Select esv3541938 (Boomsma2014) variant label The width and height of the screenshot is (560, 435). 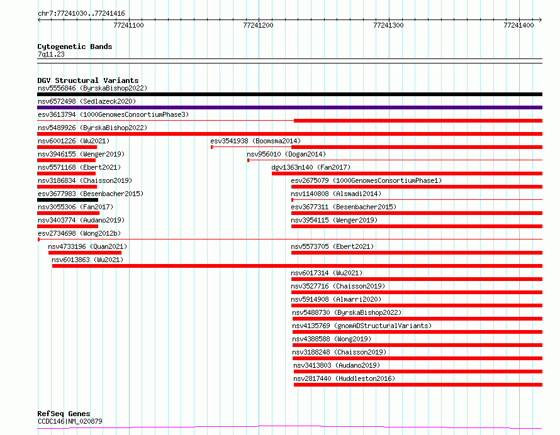255,141
